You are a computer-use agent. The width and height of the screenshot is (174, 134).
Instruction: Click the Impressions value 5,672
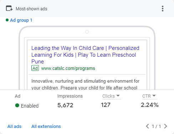(x=65, y=105)
